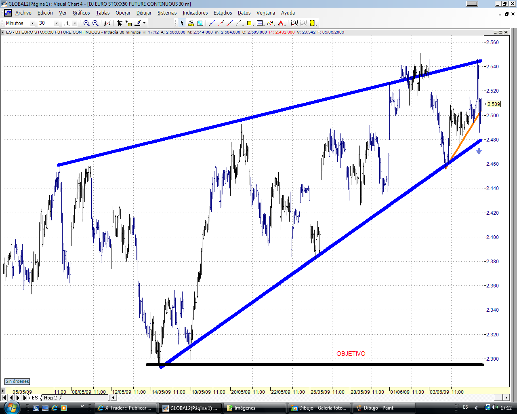Select the red dotted line tool
This screenshot has height=414, width=517.
(221, 23)
